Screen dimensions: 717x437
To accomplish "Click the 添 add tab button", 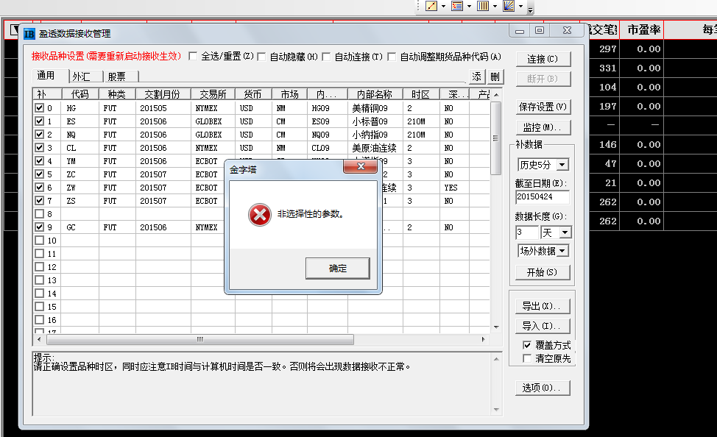I will tap(477, 77).
